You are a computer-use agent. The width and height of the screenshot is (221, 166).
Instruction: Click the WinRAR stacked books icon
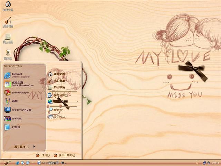(7, 119)
